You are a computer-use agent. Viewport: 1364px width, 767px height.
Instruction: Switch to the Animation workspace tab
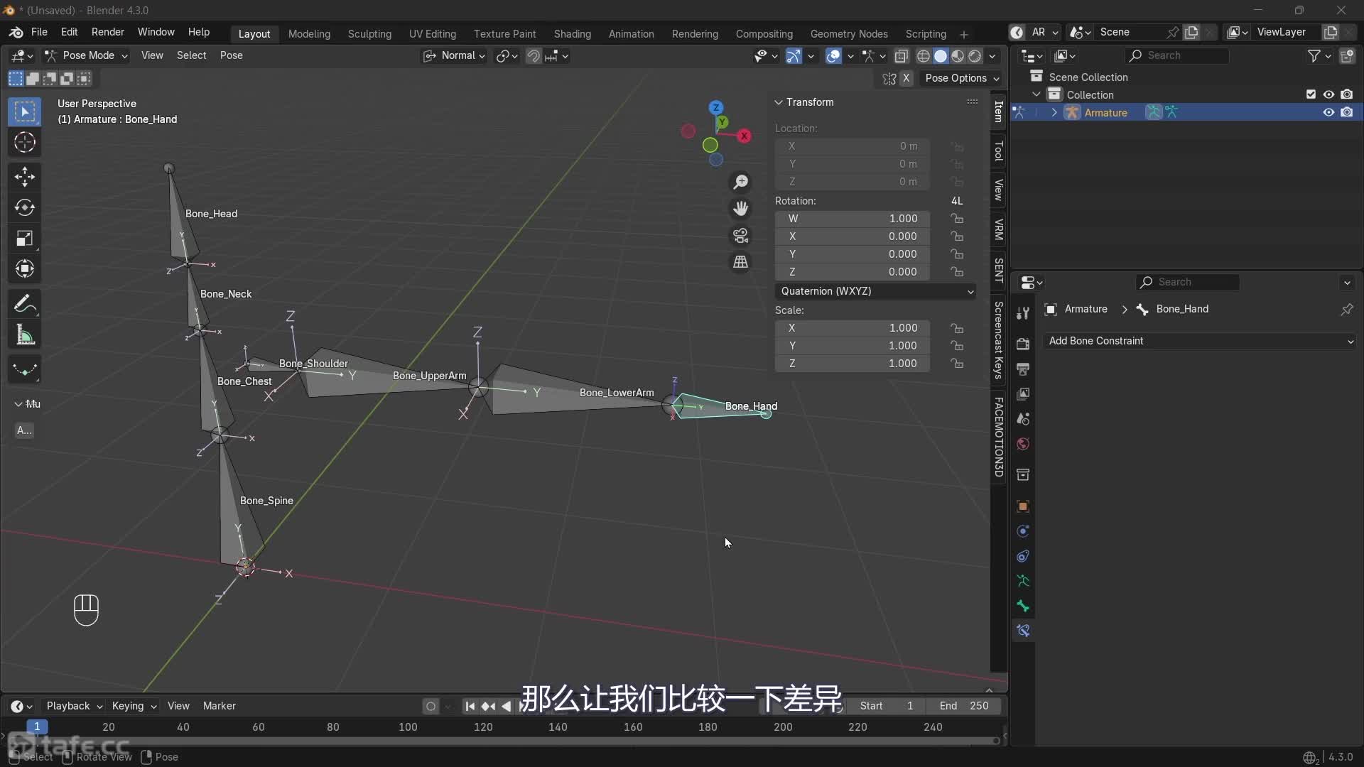pyautogui.click(x=631, y=33)
